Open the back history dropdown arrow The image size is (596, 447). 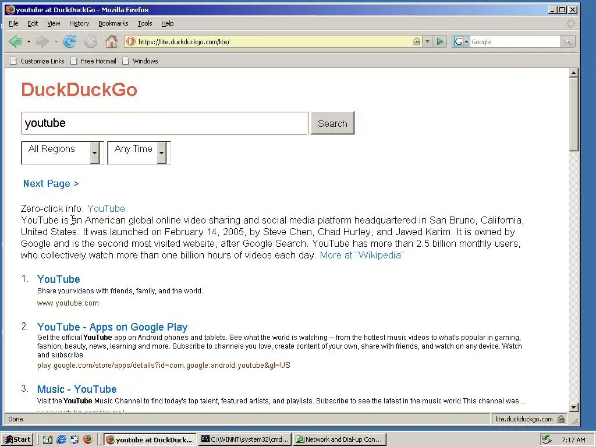point(29,41)
